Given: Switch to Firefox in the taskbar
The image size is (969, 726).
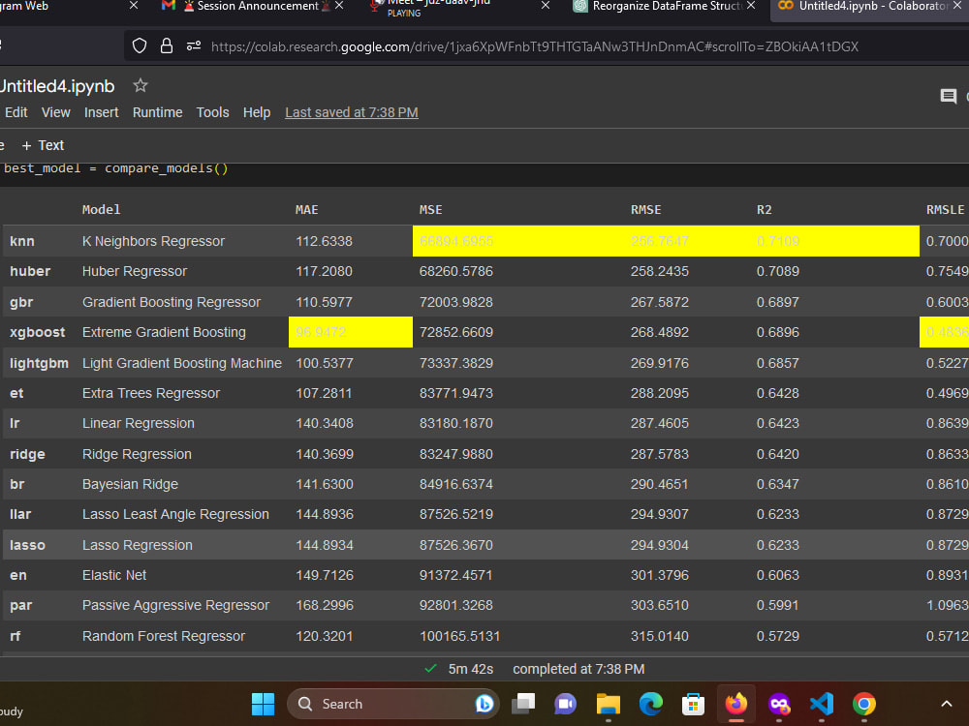Looking at the screenshot, I should (x=736, y=704).
